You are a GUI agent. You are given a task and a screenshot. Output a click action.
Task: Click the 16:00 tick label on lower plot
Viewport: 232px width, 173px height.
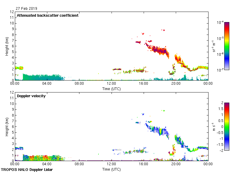[144, 164]
